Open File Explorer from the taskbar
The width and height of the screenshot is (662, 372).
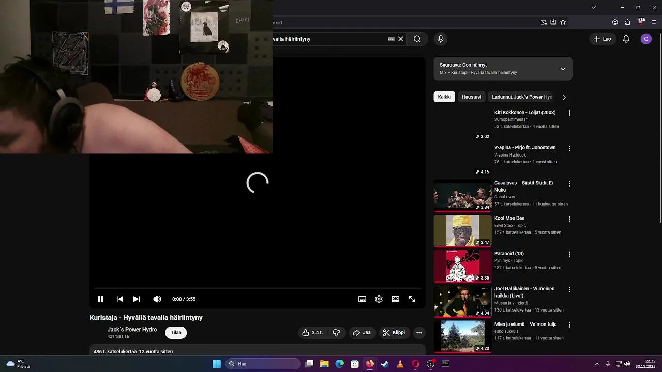click(x=324, y=364)
